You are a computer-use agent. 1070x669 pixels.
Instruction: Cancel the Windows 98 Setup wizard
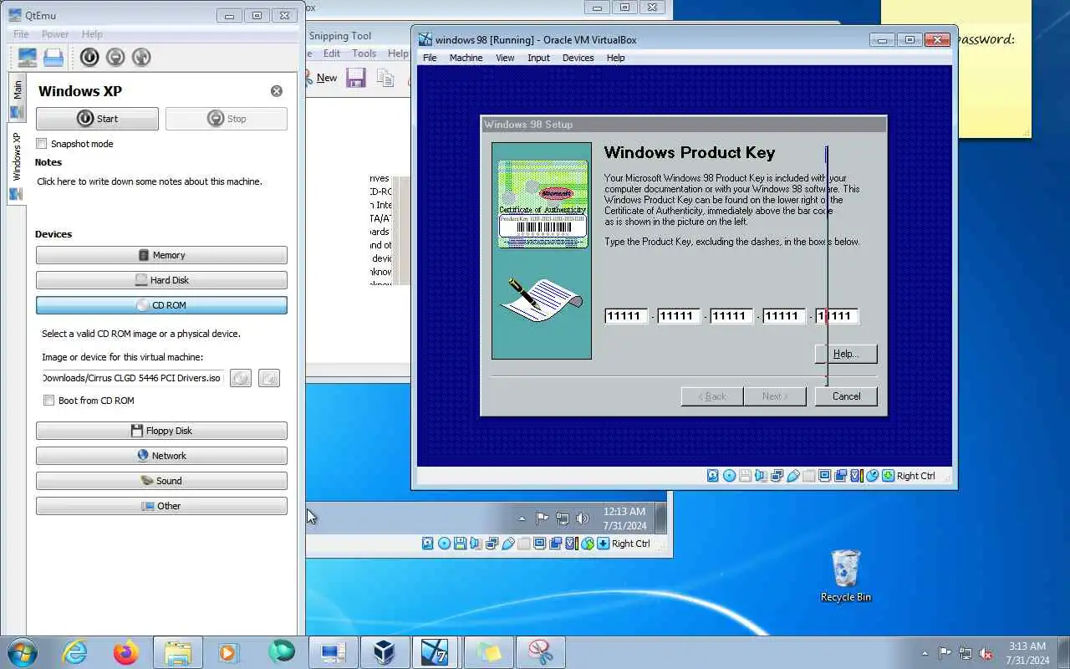pos(846,396)
